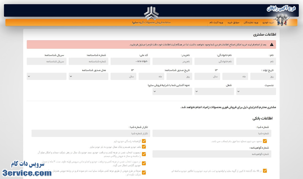Click the اطلاعات مشتری heading
Screen dimensions: 303x179
pyautogui.click(x=265, y=35)
